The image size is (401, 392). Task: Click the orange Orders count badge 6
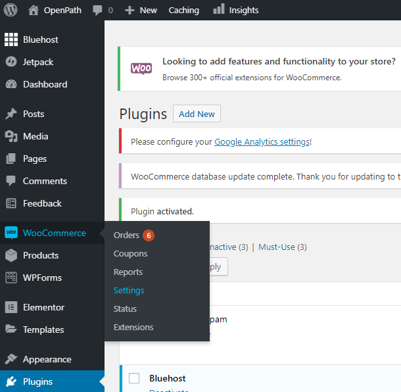coord(149,235)
